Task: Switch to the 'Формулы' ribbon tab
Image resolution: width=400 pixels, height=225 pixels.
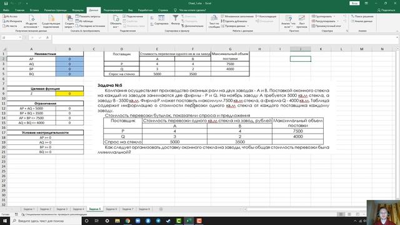Action: (x=77, y=10)
